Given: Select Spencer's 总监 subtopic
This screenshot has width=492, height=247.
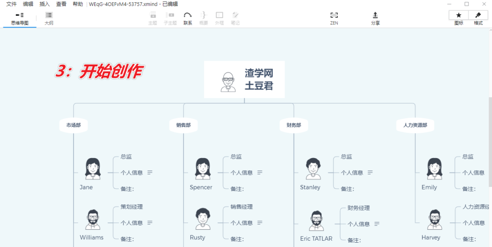Looking at the screenshot, I should (x=236, y=157).
